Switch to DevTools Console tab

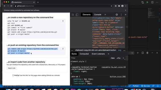98,14
